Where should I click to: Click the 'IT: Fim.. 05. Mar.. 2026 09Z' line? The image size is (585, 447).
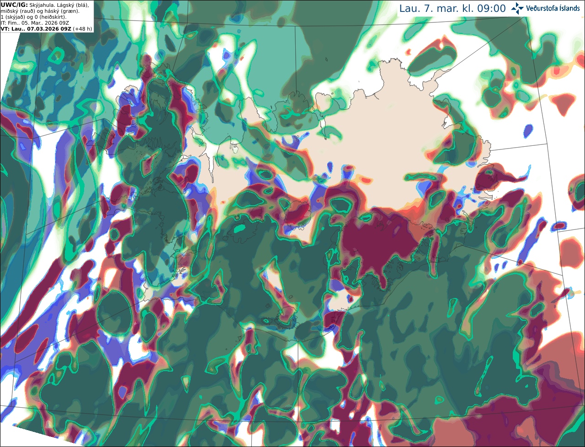pyautogui.click(x=35, y=23)
